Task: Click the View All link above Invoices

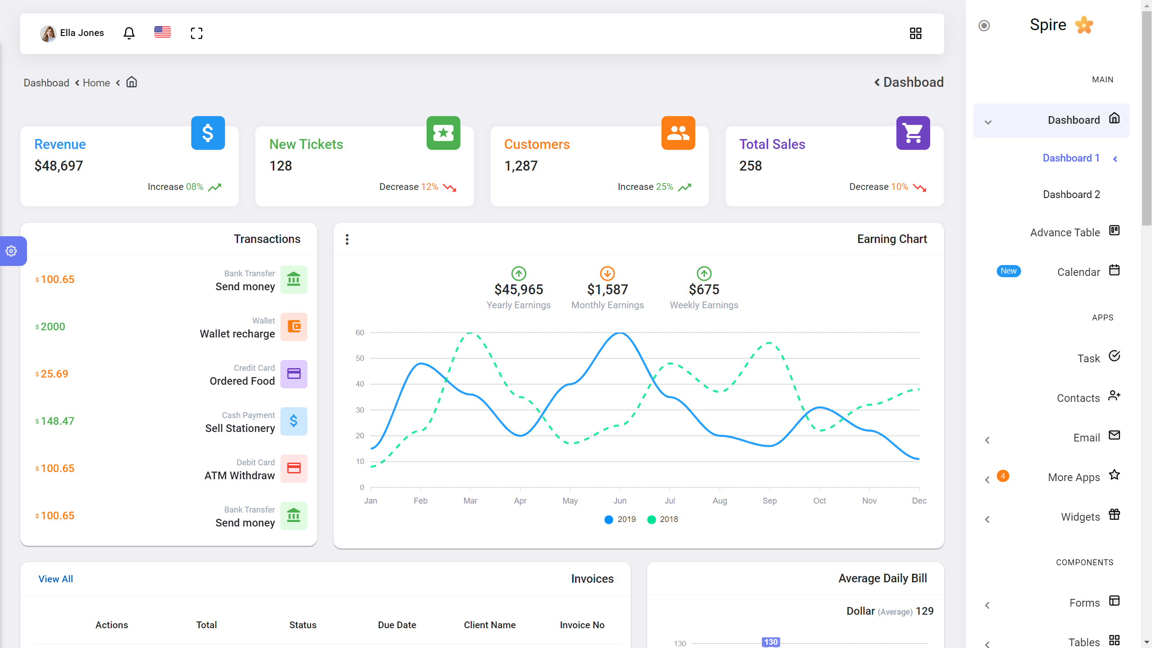Action: pos(55,579)
